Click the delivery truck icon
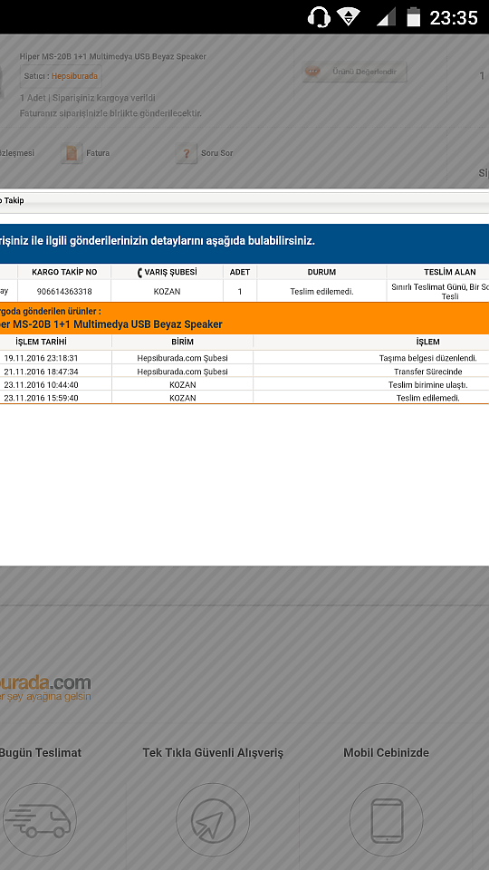489x870 pixels. click(x=39, y=820)
